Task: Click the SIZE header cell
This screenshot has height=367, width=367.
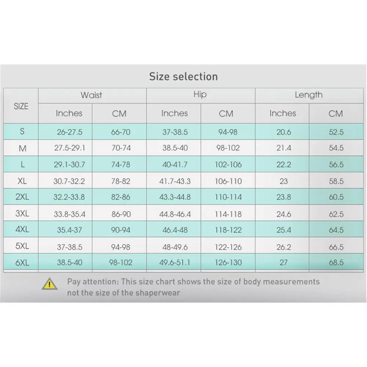Action: click(21, 106)
